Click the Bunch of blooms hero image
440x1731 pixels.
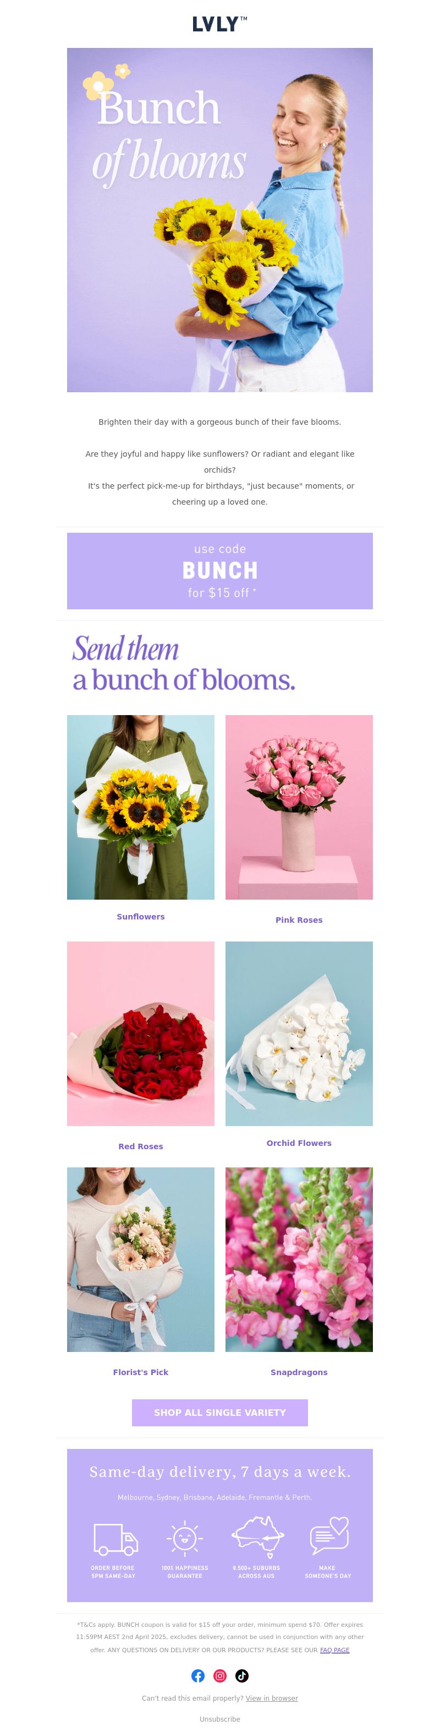(220, 220)
